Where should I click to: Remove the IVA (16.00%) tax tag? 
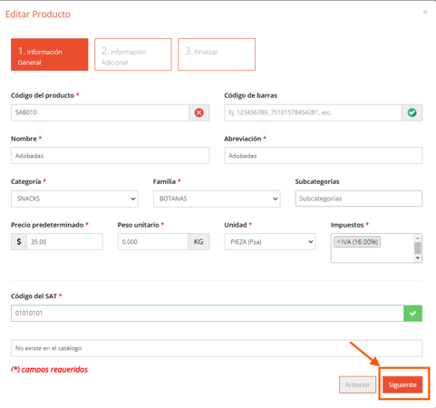pos(338,242)
